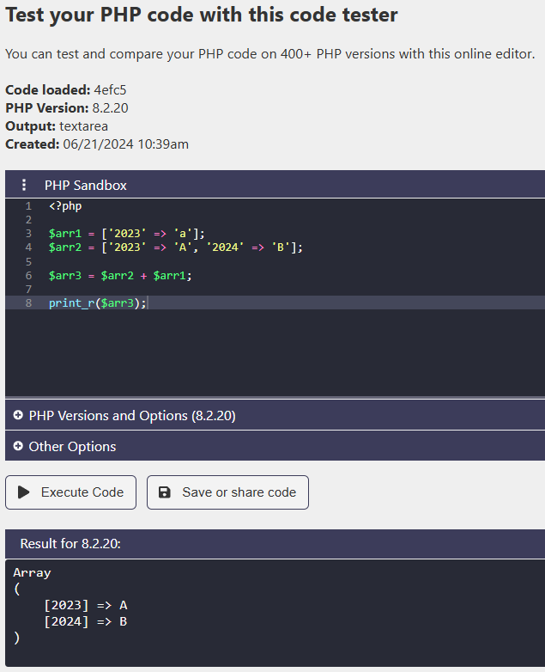
Task: Click the Save or share code button text
Action: [239, 492]
